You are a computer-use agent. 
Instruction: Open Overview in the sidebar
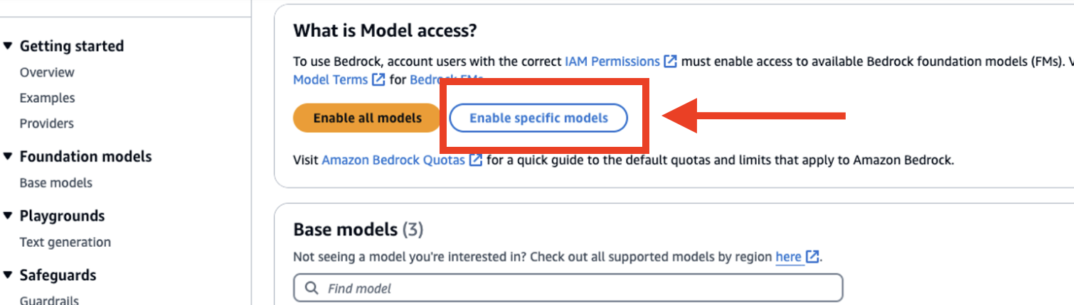point(47,72)
